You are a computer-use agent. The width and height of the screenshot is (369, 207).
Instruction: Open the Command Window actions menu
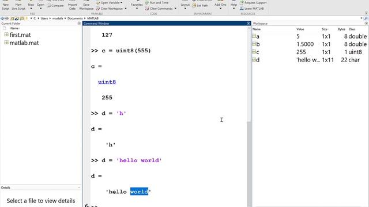tap(248, 24)
